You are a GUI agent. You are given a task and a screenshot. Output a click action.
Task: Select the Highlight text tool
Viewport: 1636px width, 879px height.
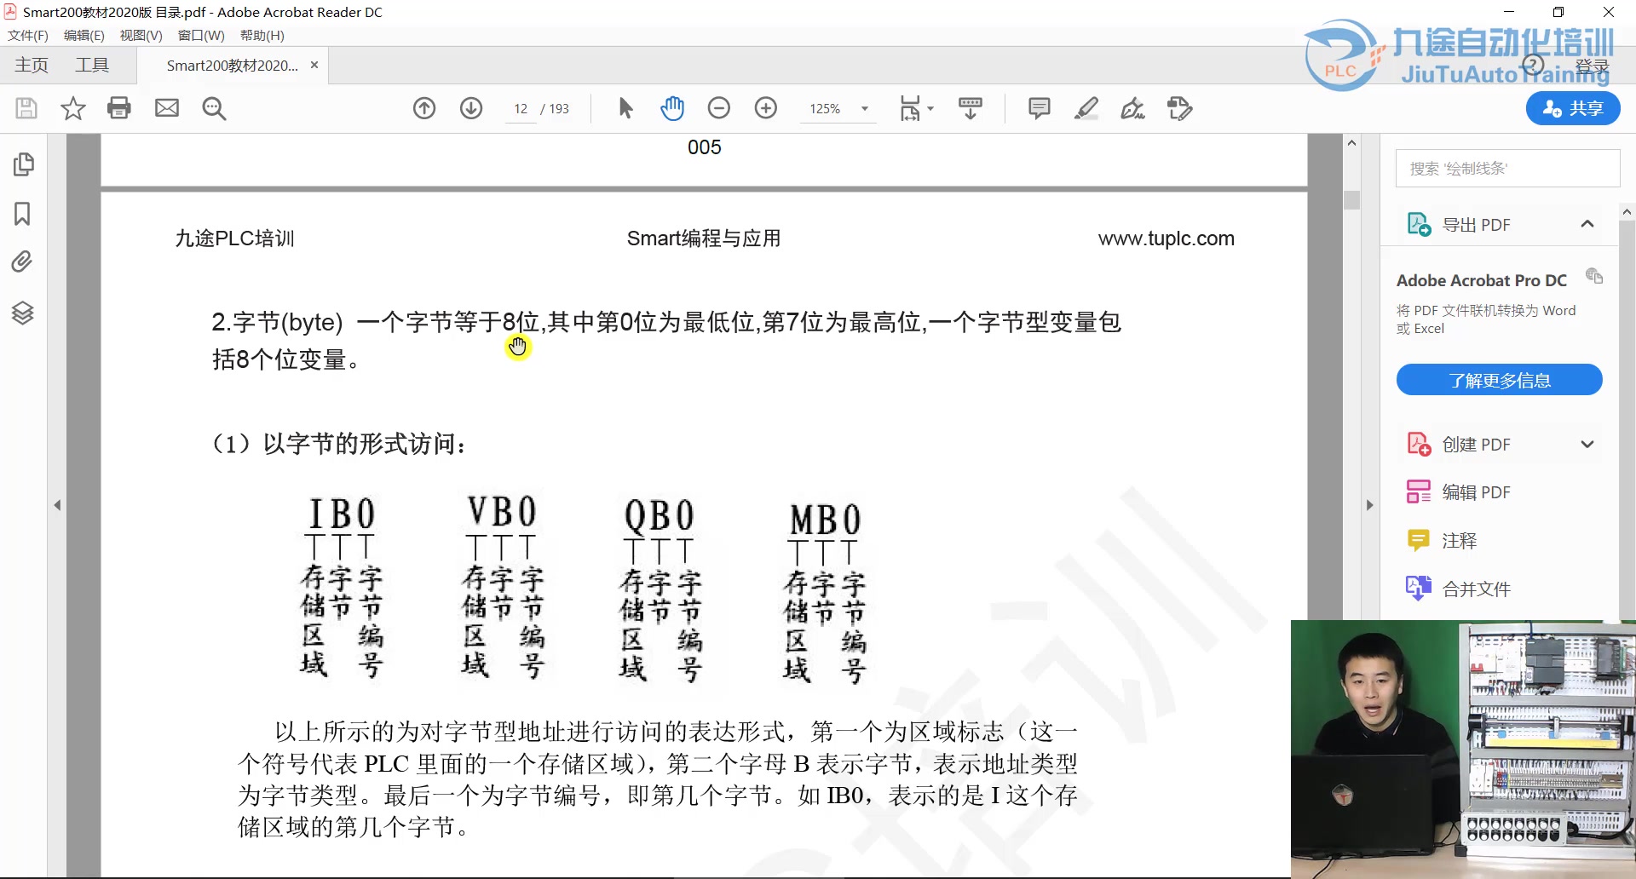[1086, 108]
